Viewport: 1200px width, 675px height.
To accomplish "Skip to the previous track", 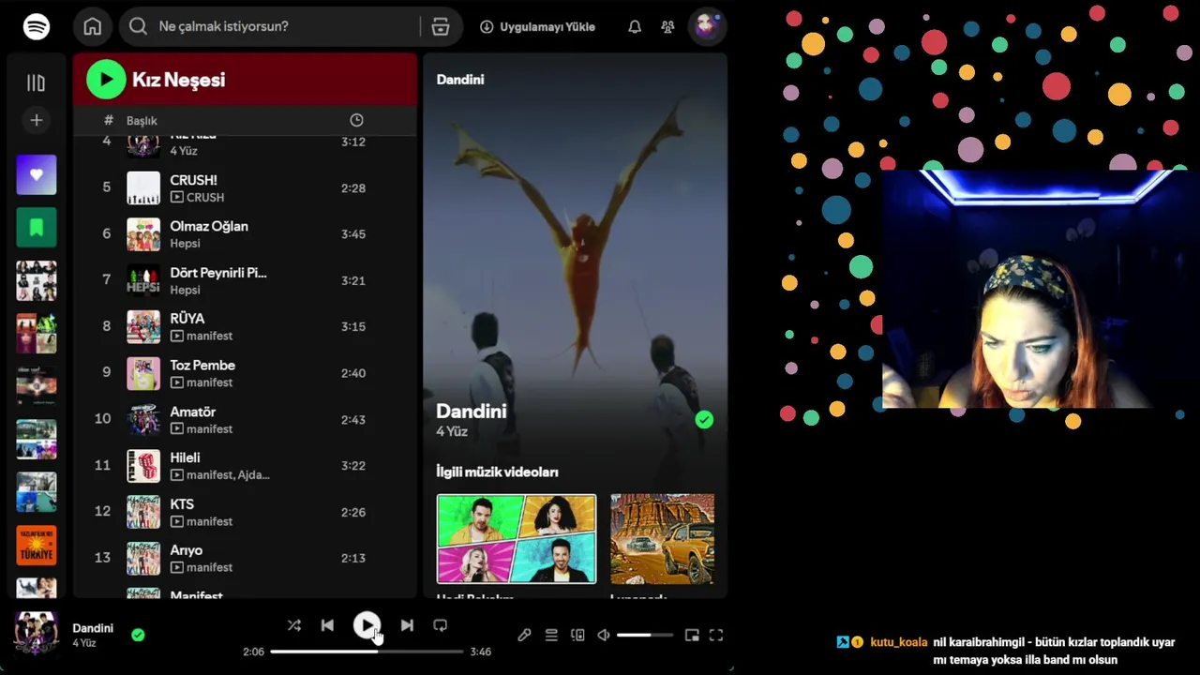I will [x=327, y=625].
